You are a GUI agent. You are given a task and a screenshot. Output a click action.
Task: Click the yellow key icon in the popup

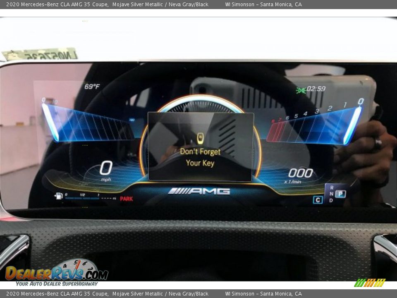click(200, 138)
